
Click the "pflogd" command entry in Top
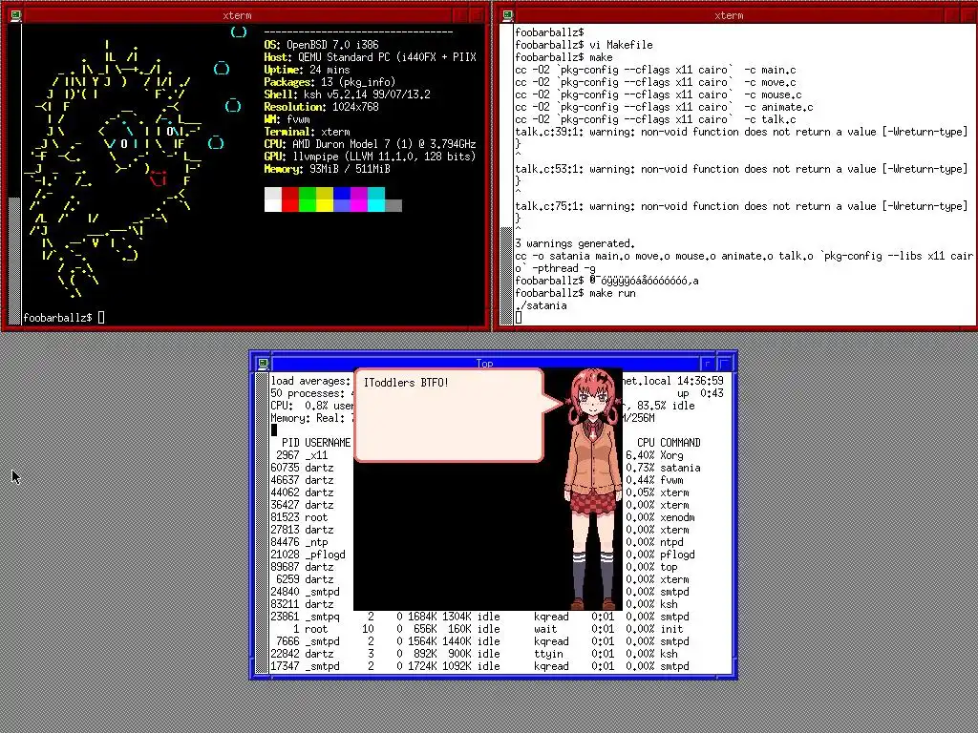(x=677, y=555)
